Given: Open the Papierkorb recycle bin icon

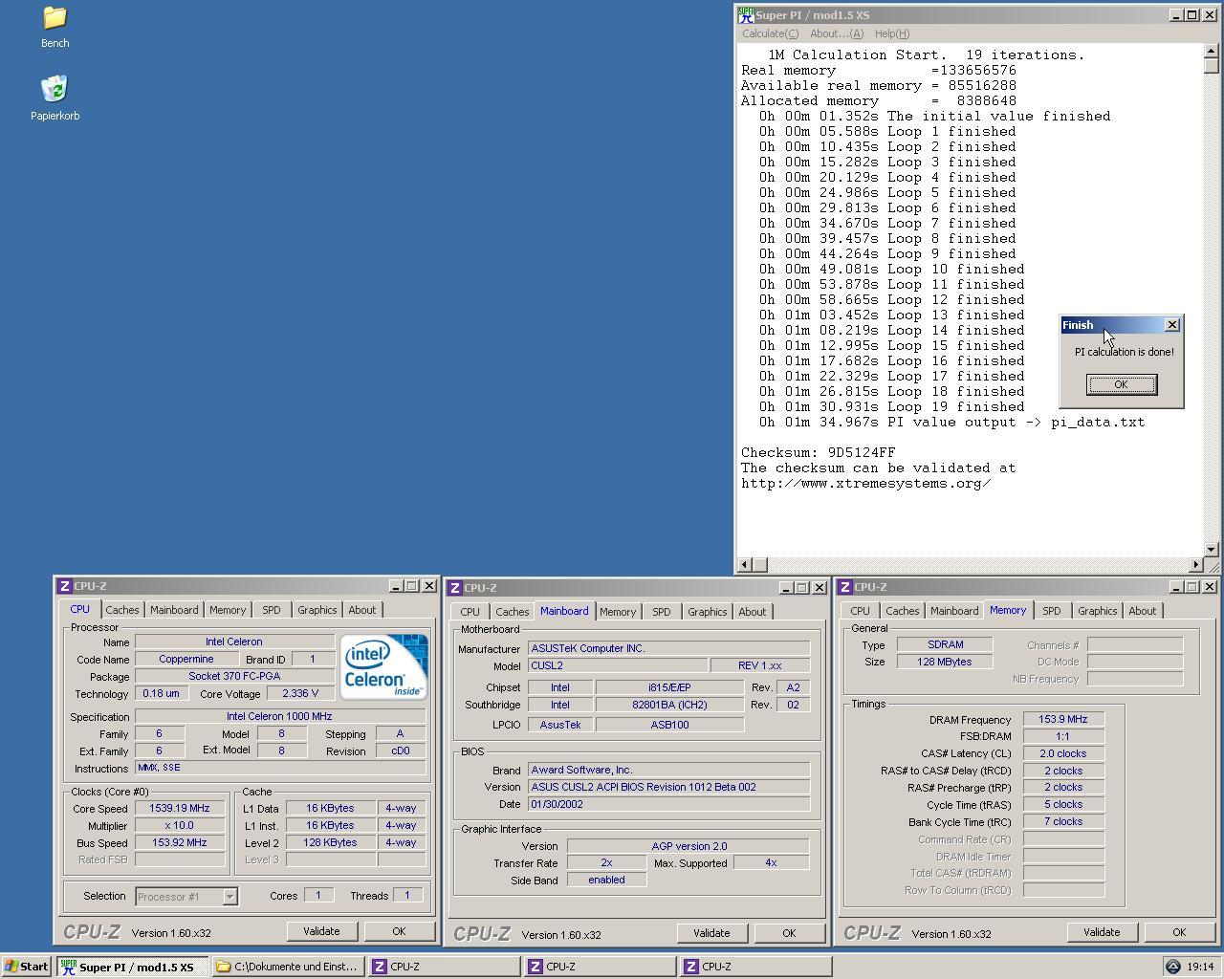Looking at the screenshot, I should coord(55,98).
